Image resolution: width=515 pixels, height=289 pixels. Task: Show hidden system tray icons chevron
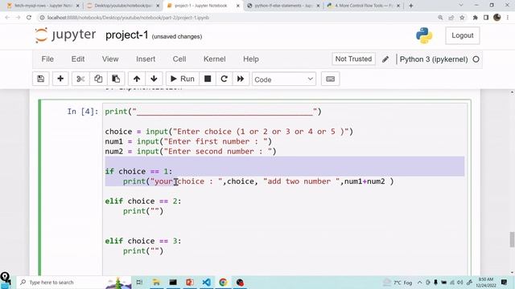click(x=419, y=282)
